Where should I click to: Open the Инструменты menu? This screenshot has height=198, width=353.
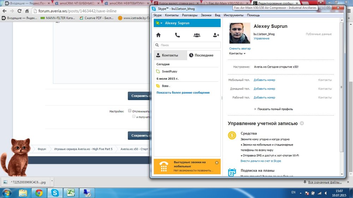(233, 15)
